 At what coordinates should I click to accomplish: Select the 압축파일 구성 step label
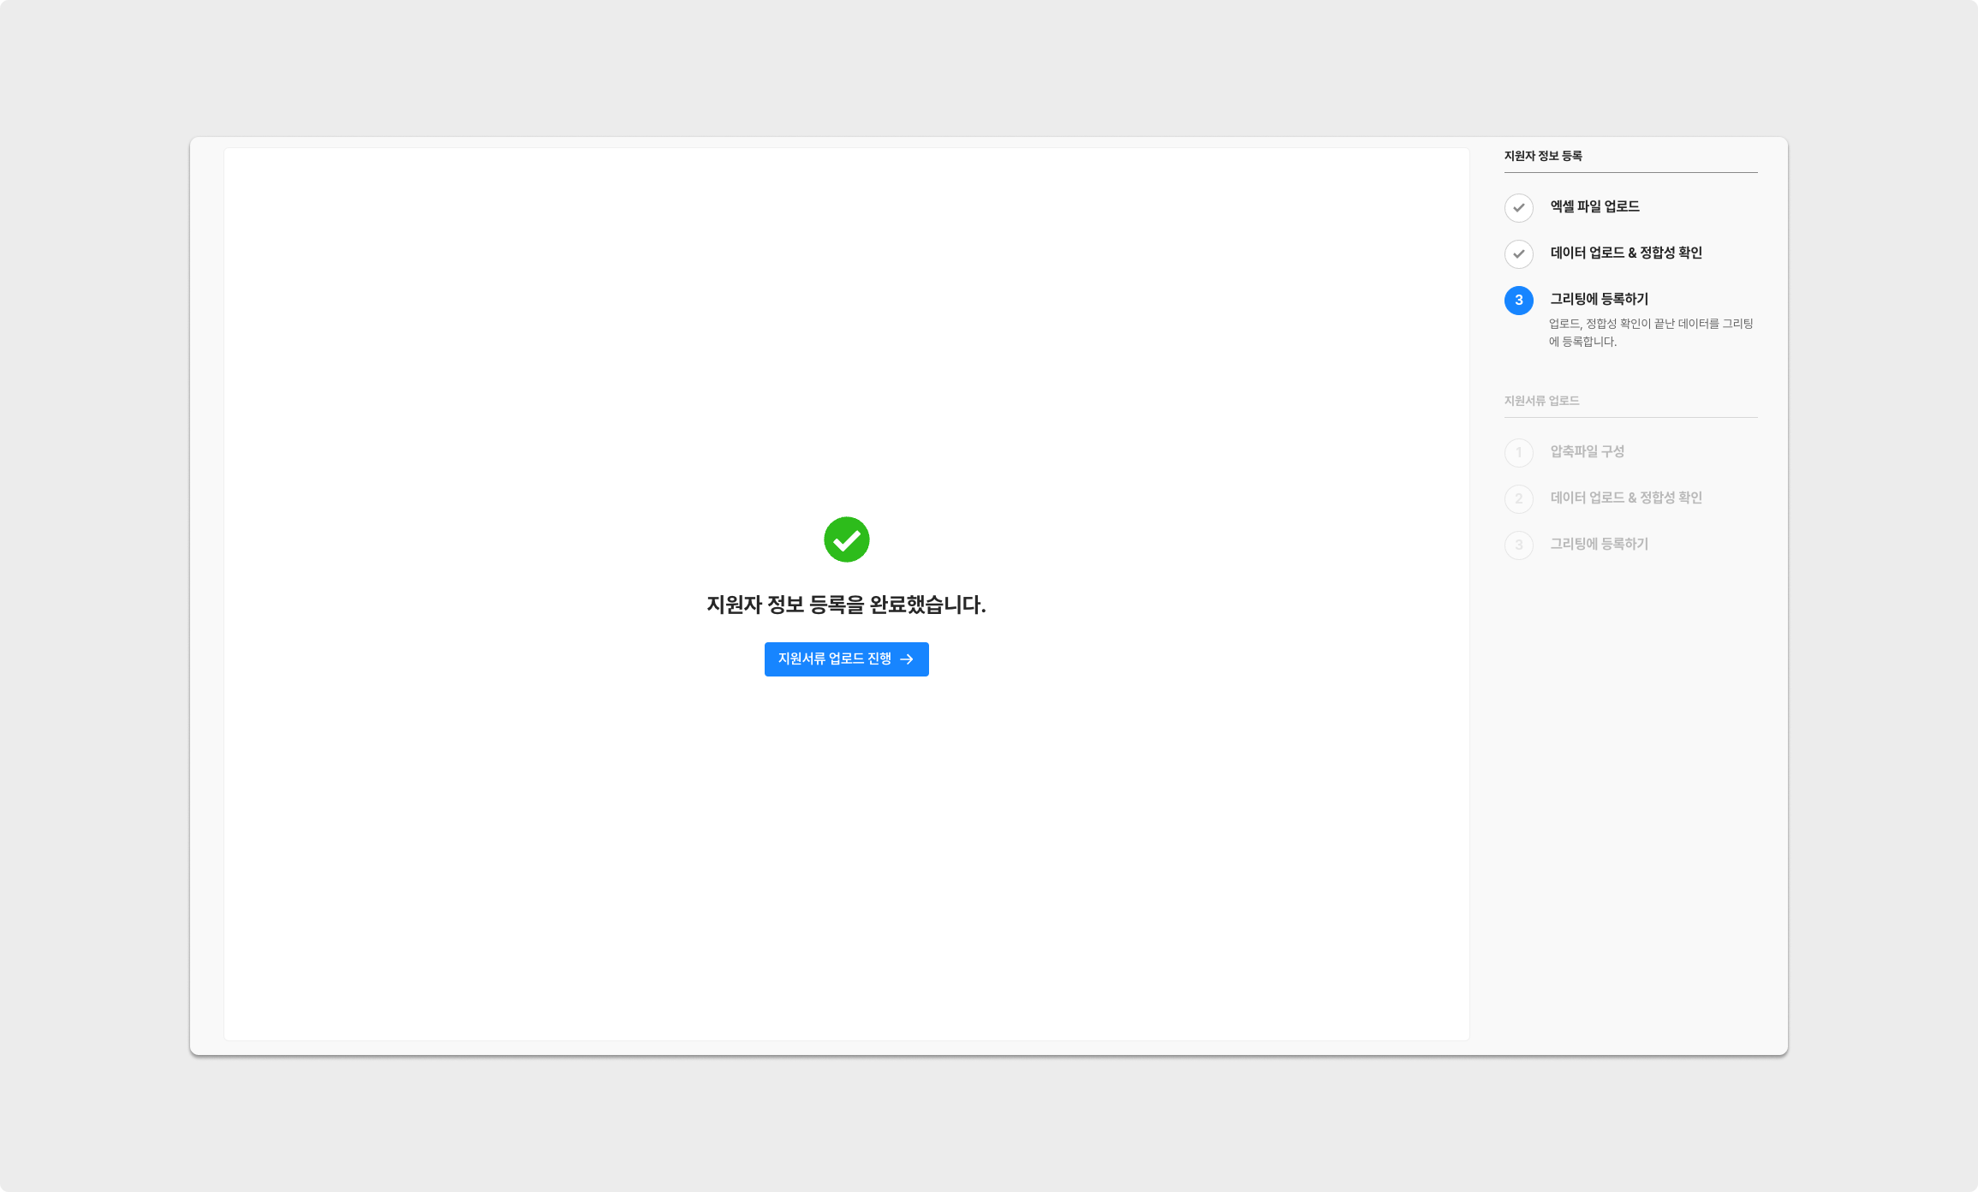tap(1587, 451)
